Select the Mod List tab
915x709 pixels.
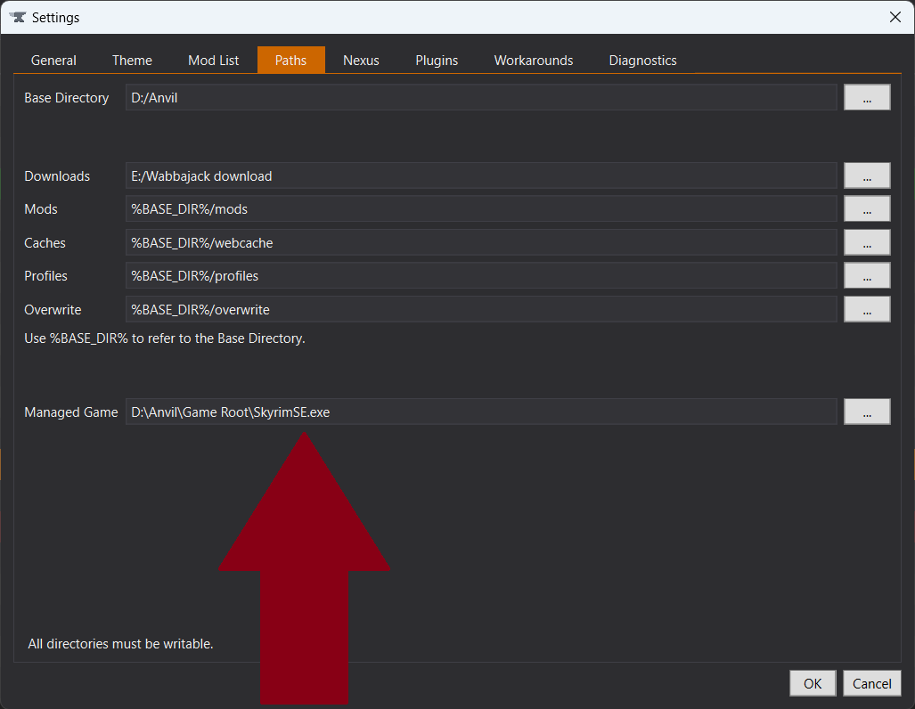click(213, 61)
